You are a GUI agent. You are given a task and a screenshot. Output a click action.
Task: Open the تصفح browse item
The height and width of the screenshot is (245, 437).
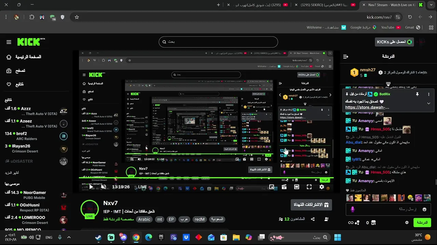[x=16, y=71]
